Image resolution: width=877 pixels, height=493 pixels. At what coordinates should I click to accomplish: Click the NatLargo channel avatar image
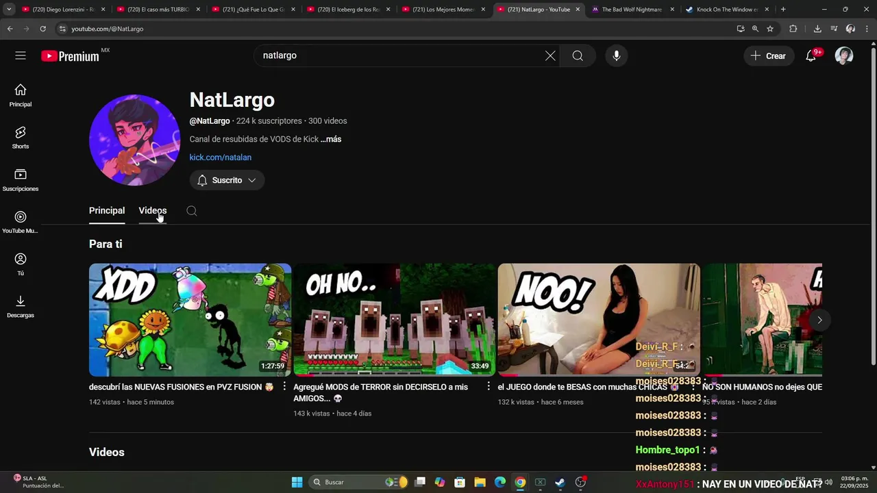tap(134, 140)
